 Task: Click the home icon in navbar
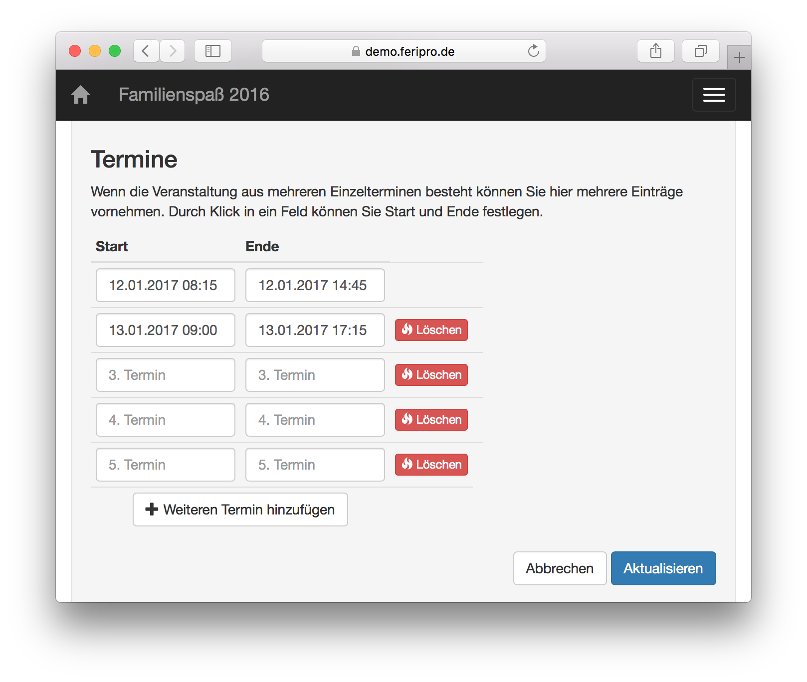point(80,95)
